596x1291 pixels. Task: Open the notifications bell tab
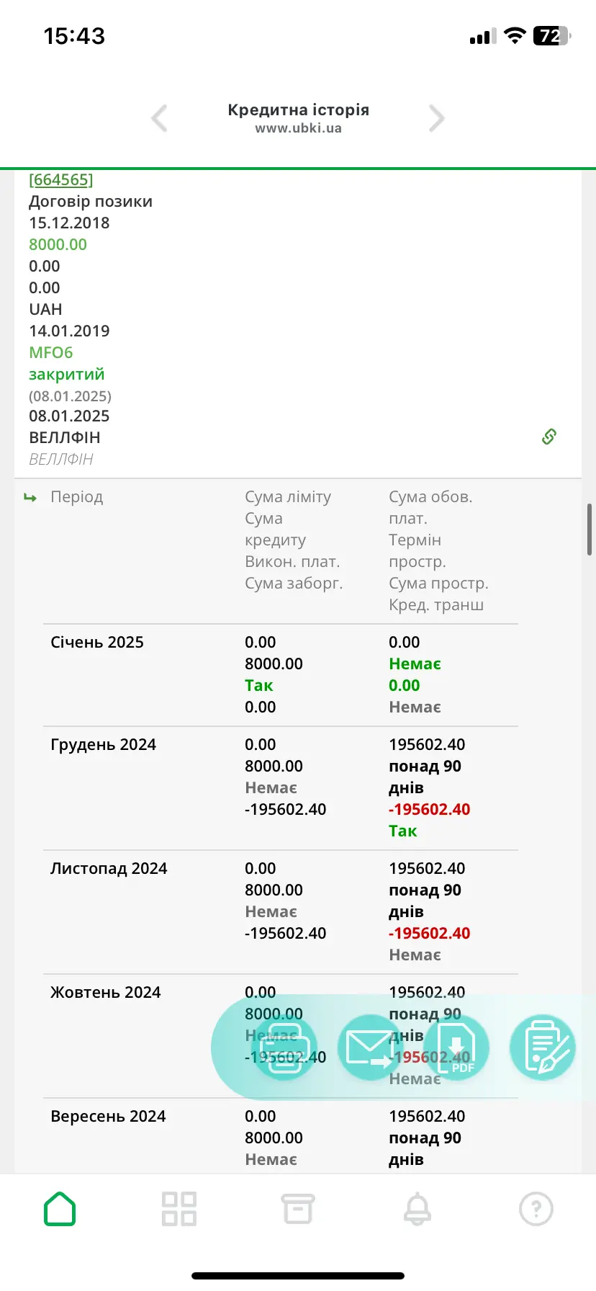point(417,1208)
